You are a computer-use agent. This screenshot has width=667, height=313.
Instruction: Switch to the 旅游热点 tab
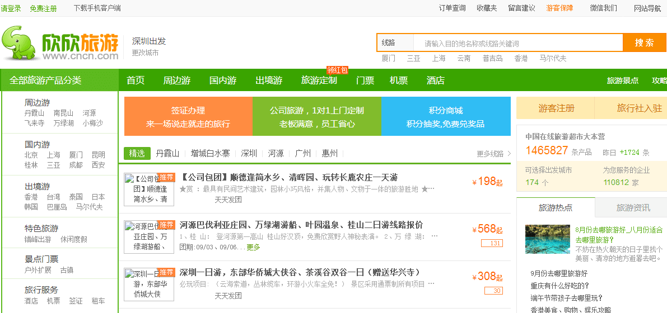coord(556,208)
